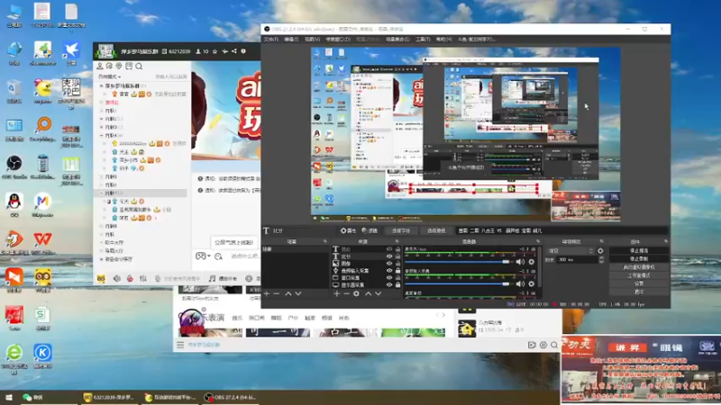721x405 pixels.
Task: Open second mixer channel gear settings
Action: click(x=532, y=283)
